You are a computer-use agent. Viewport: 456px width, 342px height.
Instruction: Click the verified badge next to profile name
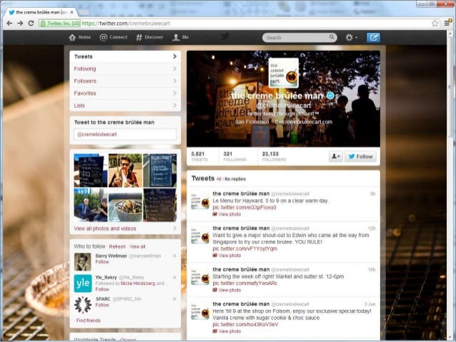(x=330, y=95)
